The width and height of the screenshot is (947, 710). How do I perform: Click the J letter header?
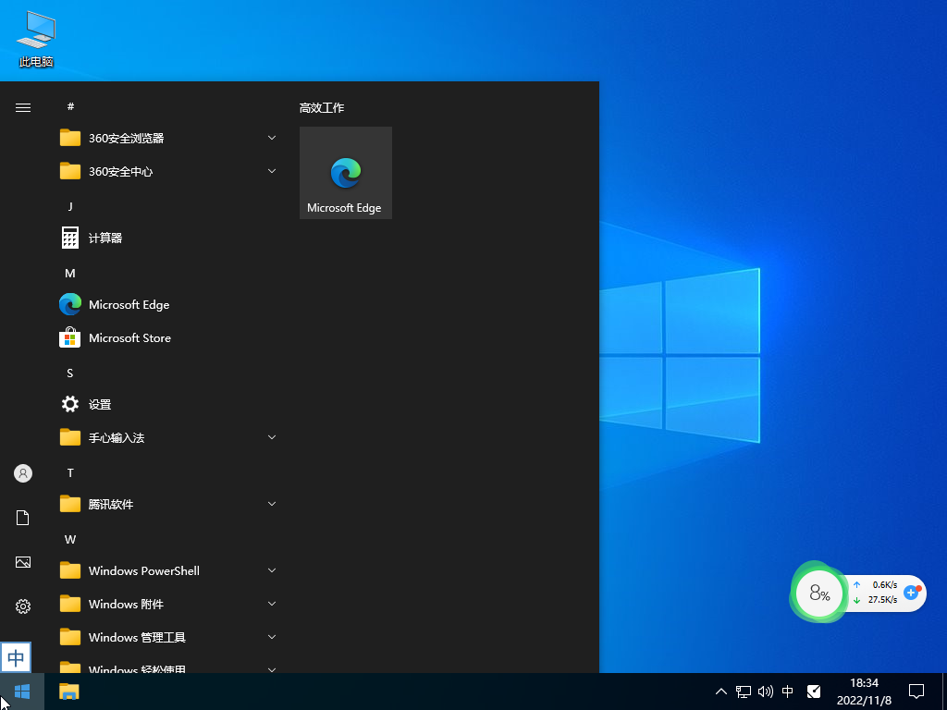pos(70,206)
